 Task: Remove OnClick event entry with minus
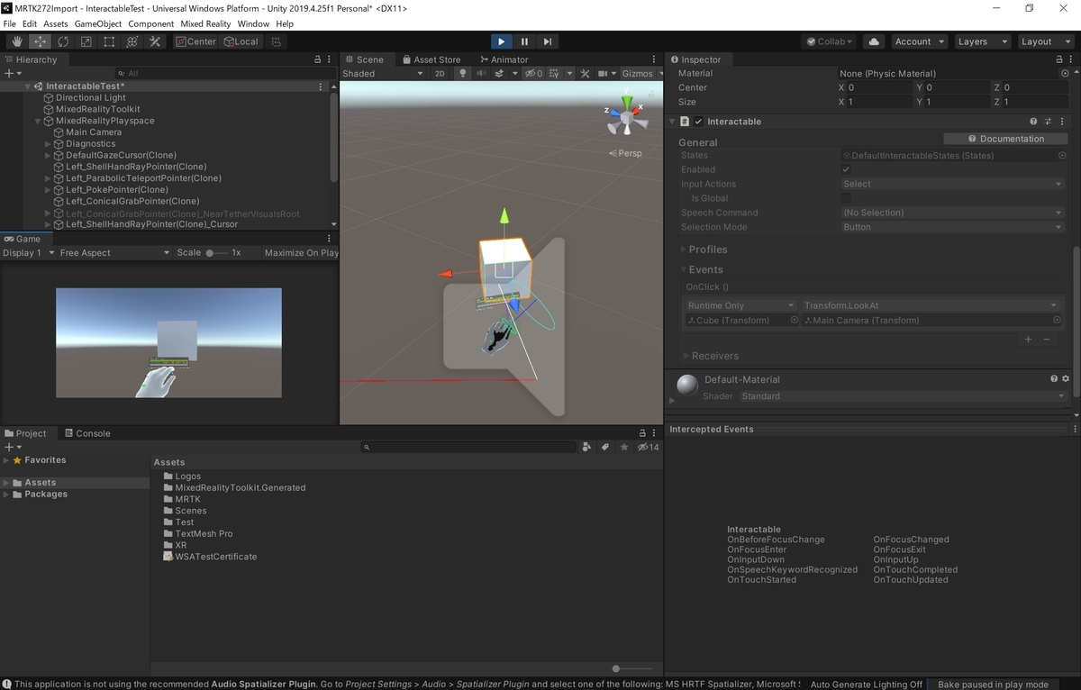[x=1047, y=340]
